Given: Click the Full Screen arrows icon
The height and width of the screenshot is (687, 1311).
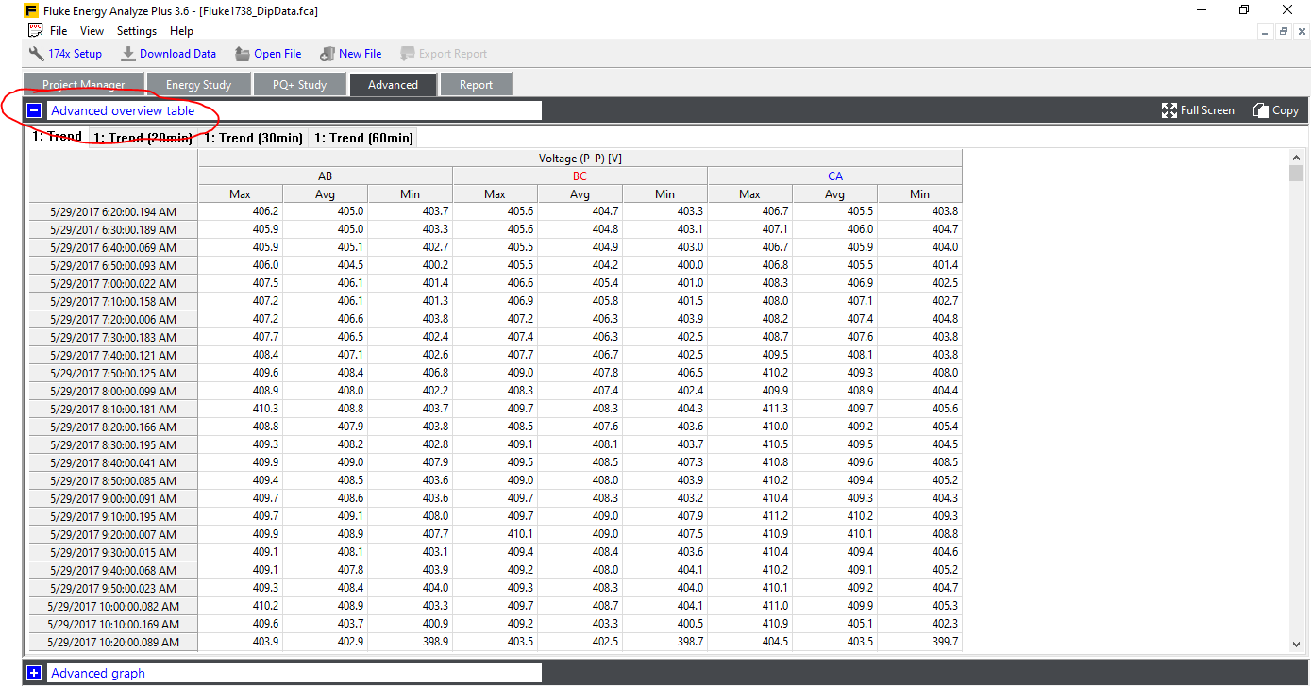Looking at the screenshot, I should tap(1169, 110).
